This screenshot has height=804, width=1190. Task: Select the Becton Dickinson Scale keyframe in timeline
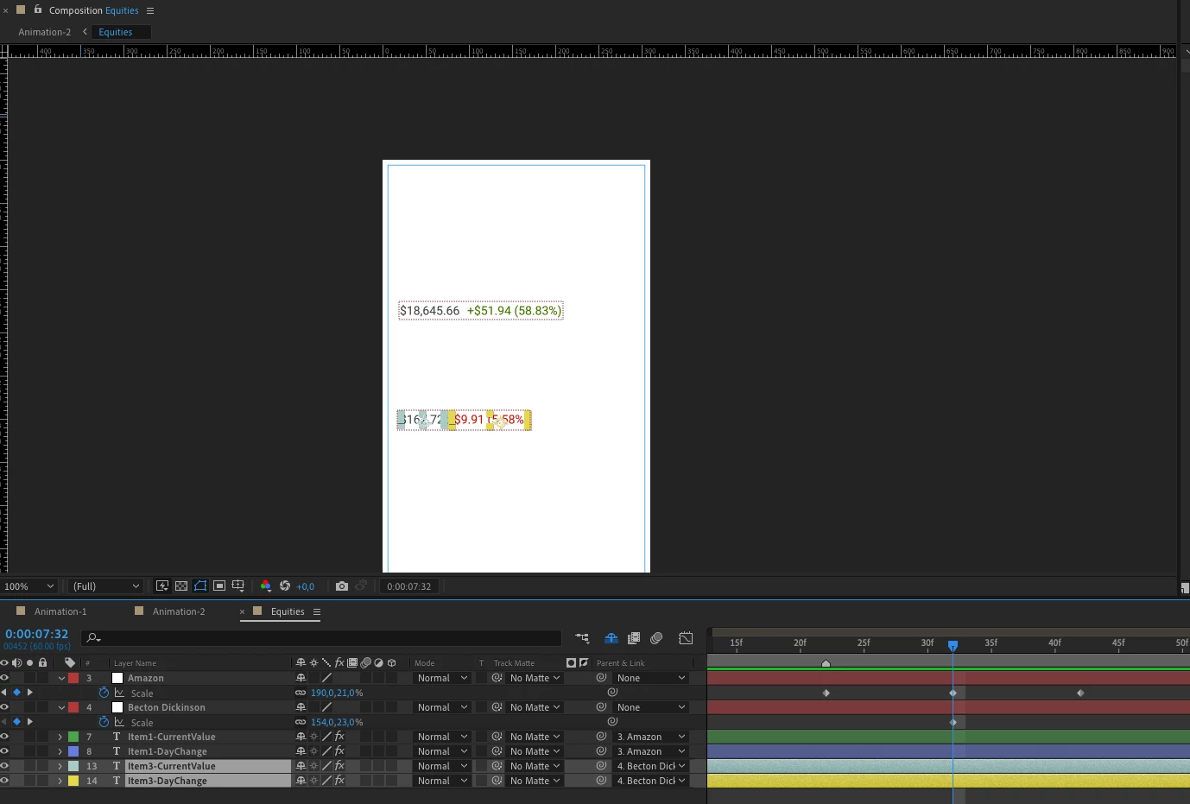(953, 722)
